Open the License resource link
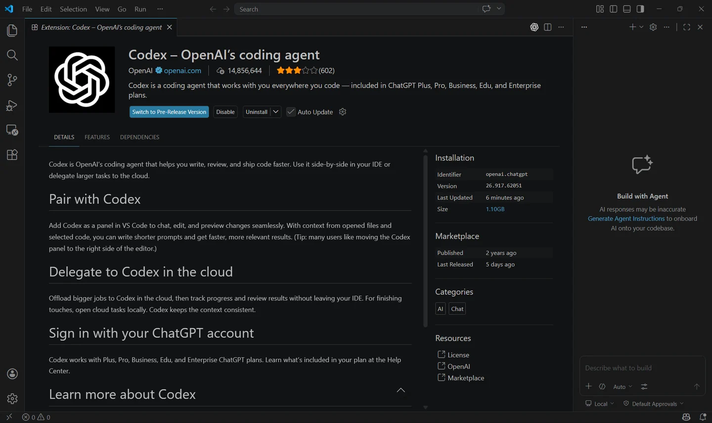The height and width of the screenshot is (423, 712). pos(458,355)
